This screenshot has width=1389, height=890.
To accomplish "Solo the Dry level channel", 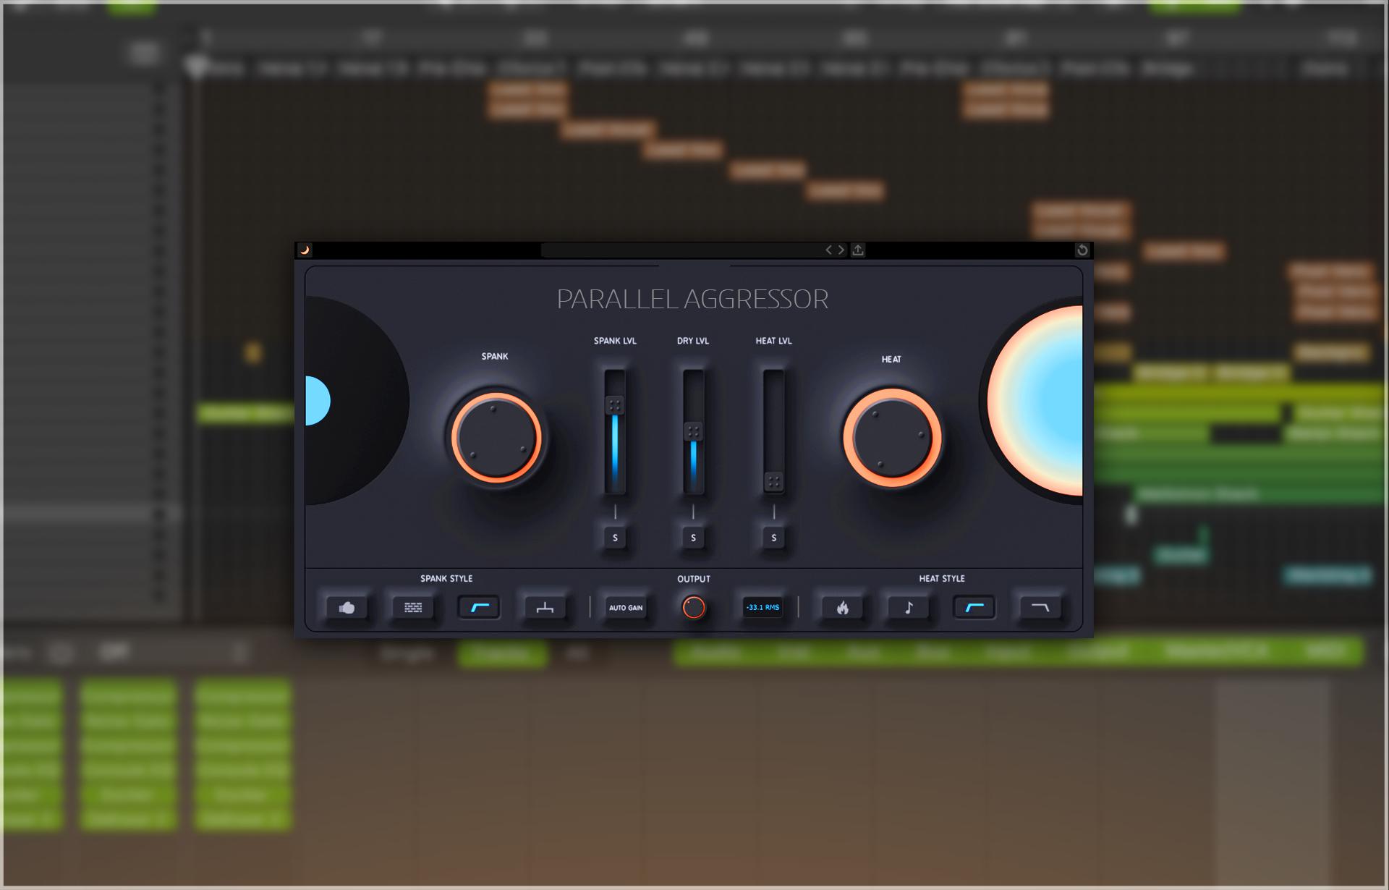I will [694, 538].
